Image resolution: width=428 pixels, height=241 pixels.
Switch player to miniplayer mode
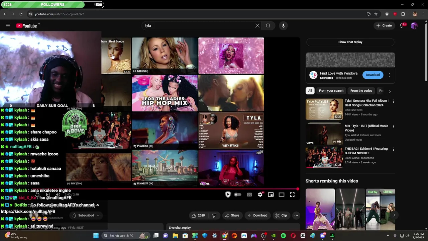point(271,194)
